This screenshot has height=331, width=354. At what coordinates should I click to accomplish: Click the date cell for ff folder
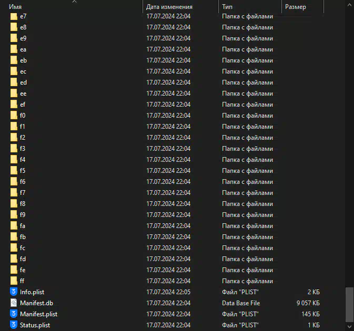[x=168, y=281]
